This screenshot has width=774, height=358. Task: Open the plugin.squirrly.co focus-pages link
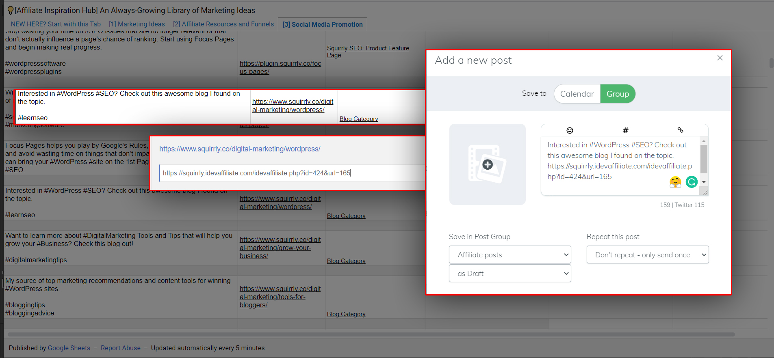click(x=280, y=68)
